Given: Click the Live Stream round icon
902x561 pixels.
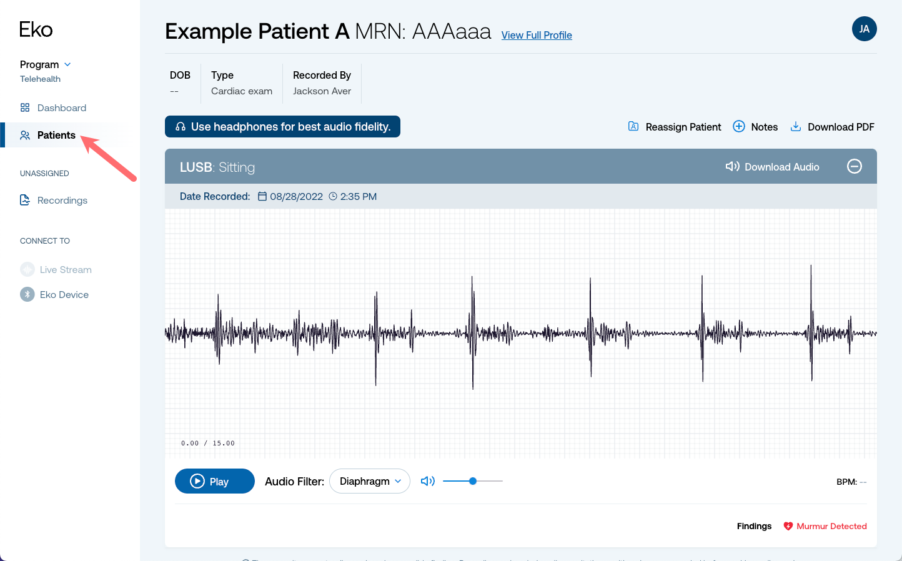Looking at the screenshot, I should coord(27,269).
